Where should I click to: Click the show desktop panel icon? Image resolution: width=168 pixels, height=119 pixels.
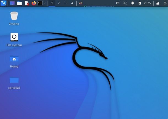point(12,3)
